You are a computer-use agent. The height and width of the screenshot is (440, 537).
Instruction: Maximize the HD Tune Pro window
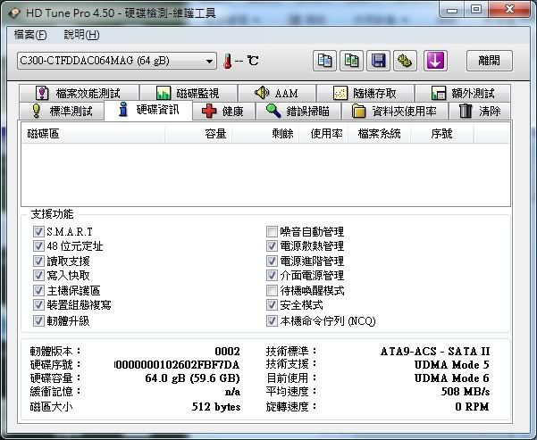(x=476, y=9)
